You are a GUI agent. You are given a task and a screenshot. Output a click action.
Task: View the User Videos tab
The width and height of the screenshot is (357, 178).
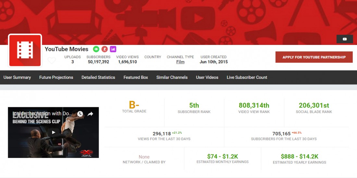click(x=207, y=78)
